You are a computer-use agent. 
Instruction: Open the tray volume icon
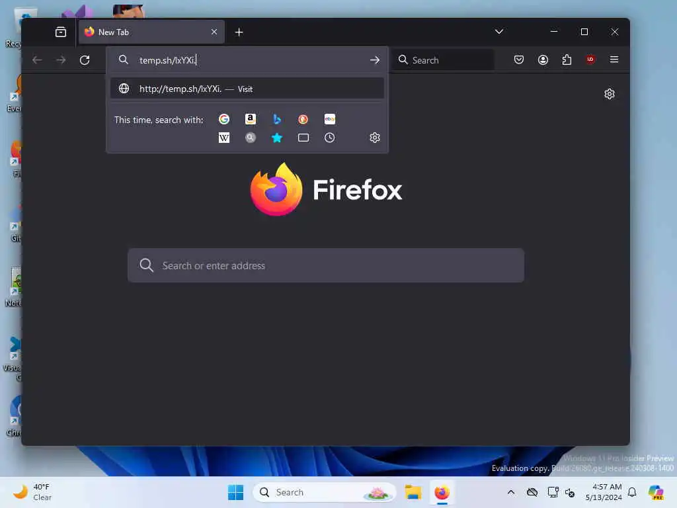(x=570, y=492)
